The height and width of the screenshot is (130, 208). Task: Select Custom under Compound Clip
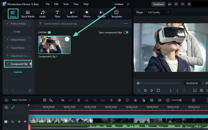18,72
